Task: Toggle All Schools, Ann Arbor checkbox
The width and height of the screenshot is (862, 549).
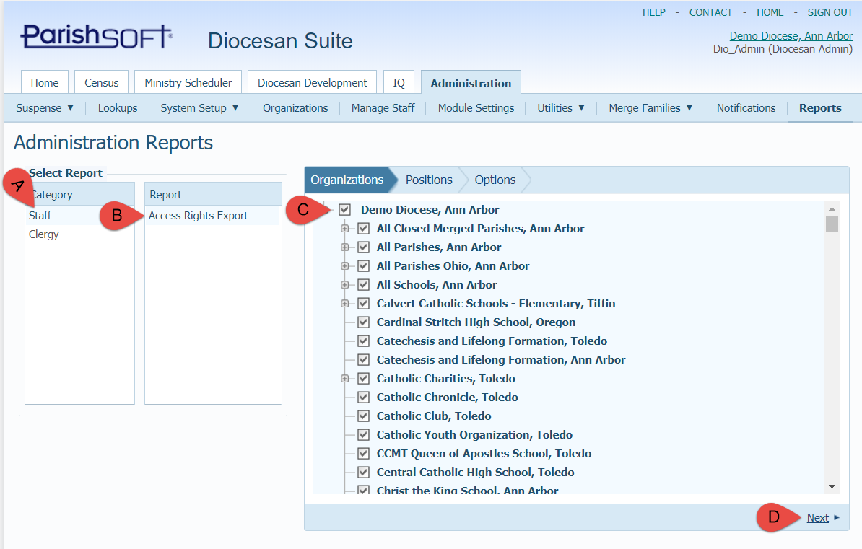Action: click(x=363, y=285)
